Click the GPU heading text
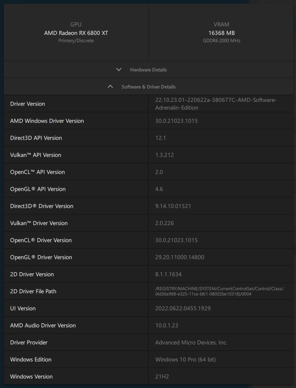The width and height of the screenshot is (296, 388). pyautogui.click(x=76, y=24)
